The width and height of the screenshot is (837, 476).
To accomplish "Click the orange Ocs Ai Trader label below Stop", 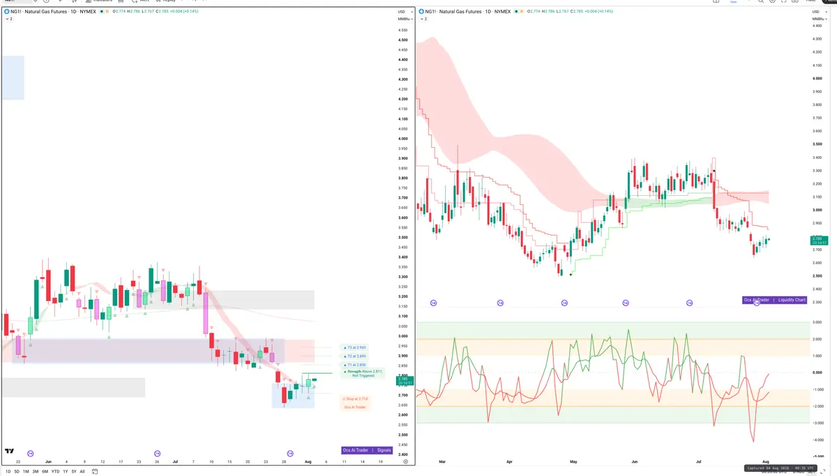I will (355, 407).
